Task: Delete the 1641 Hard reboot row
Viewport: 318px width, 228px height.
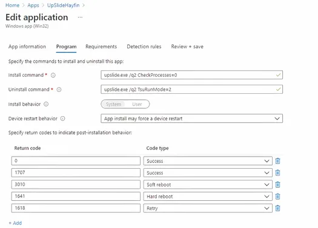Action: tap(277, 196)
